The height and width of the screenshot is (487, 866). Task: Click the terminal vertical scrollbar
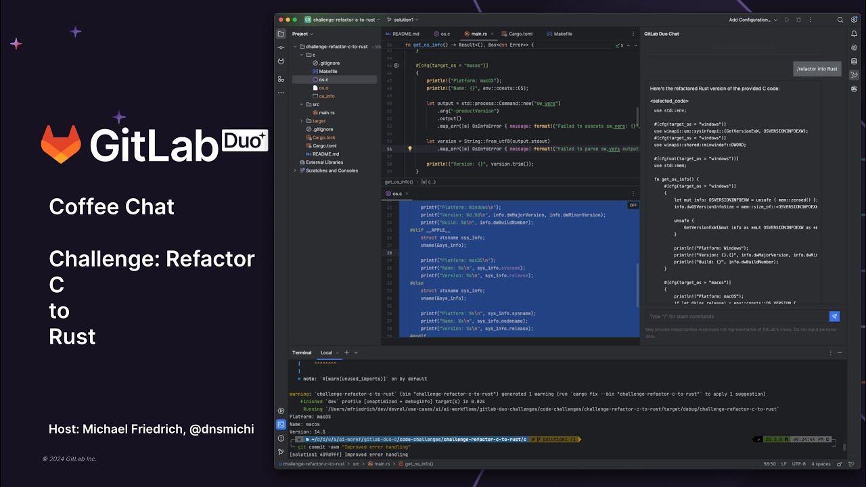click(844, 446)
